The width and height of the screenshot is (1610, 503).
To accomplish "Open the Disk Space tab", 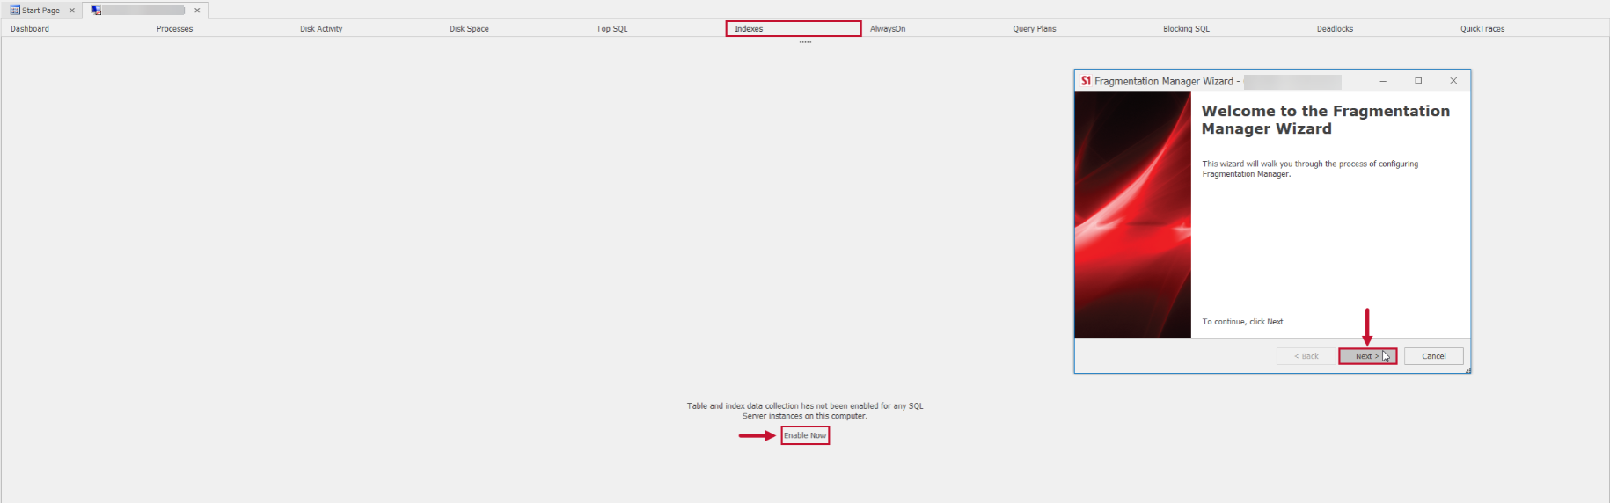I will 469,29.
